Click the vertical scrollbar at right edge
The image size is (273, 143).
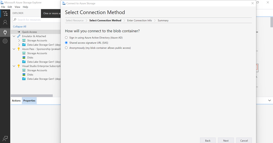coord(272,22)
